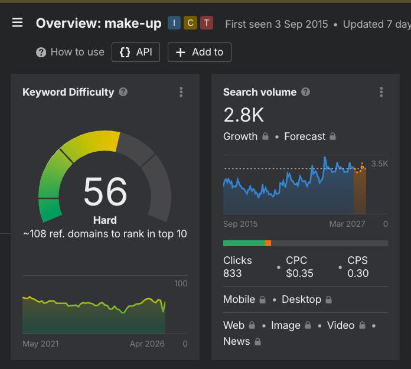Image resolution: width=411 pixels, height=369 pixels.
Task: Click the 2.8K search volume value
Action: (243, 115)
